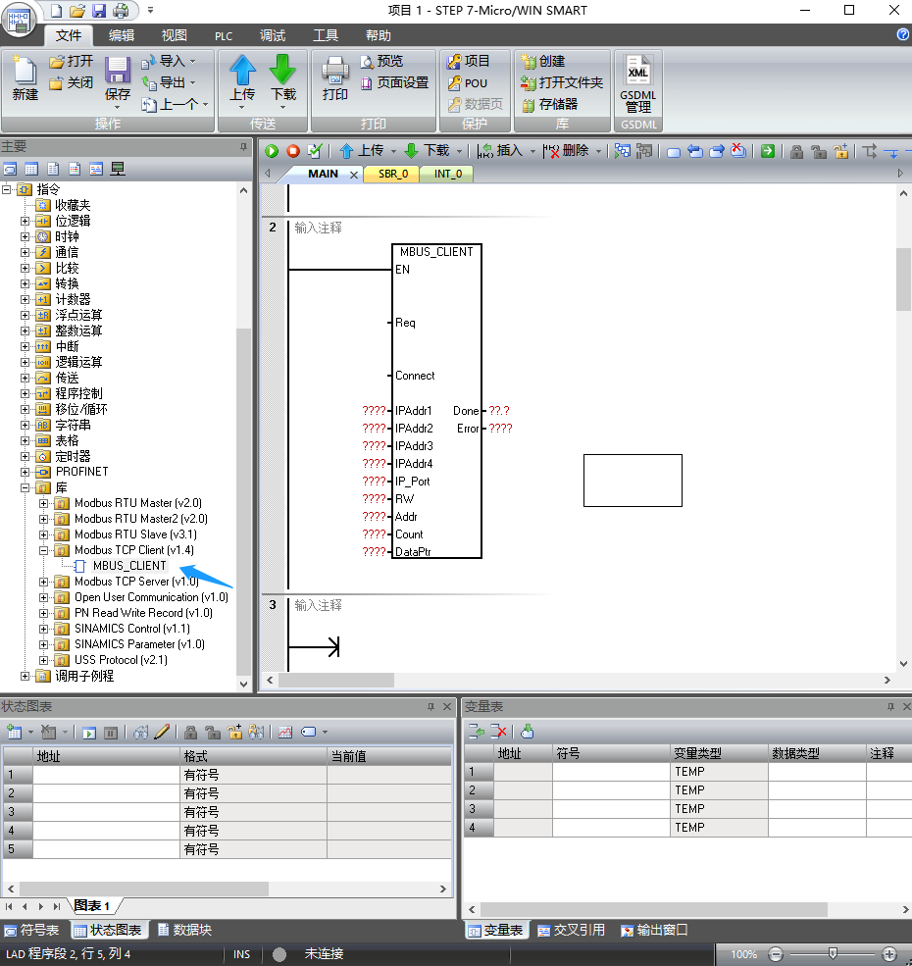Expand the Modbus TCP Server library node
912x966 pixels.
[x=44, y=582]
